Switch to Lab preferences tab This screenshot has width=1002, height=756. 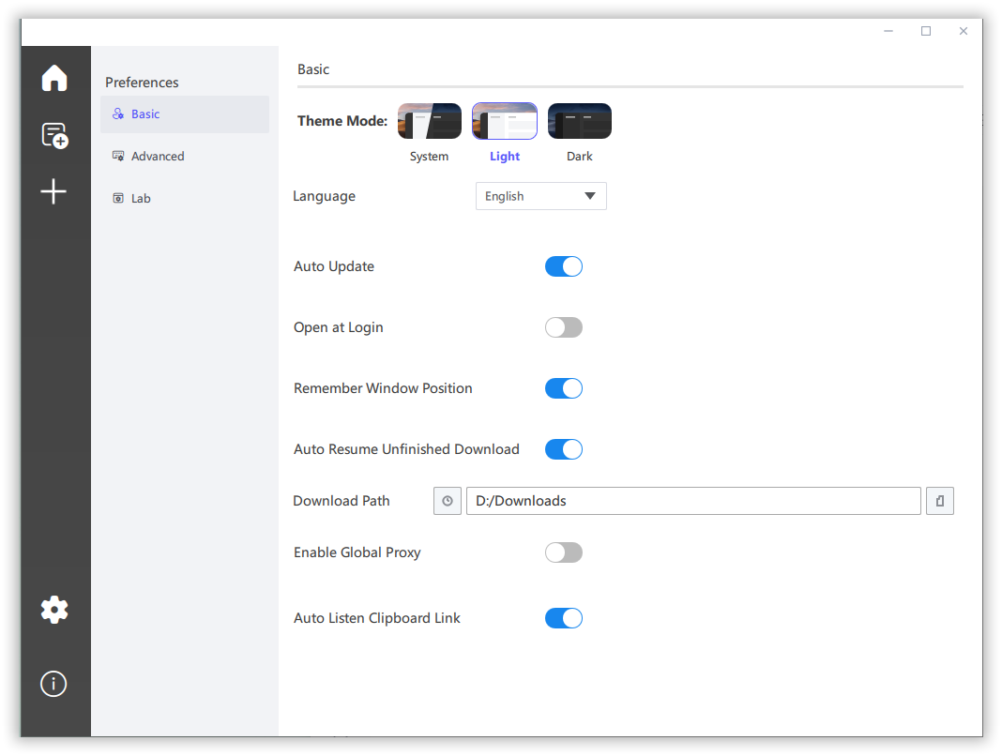point(185,198)
